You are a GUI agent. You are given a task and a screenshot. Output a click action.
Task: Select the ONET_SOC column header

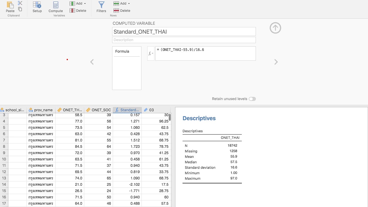pyautogui.click(x=98, y=110)
